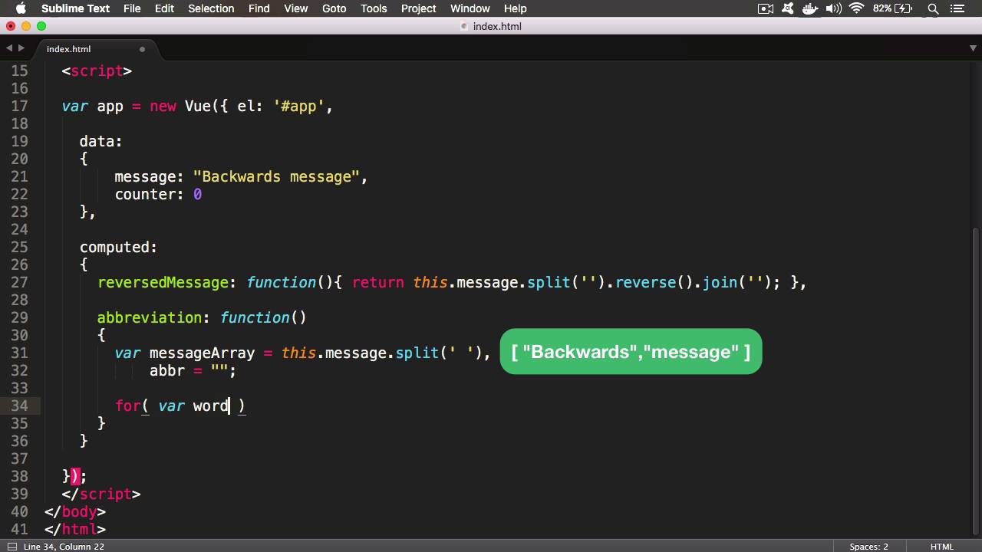Click the counter: 0 line
This screenshot has width=982, height=552.
point(158,194)
